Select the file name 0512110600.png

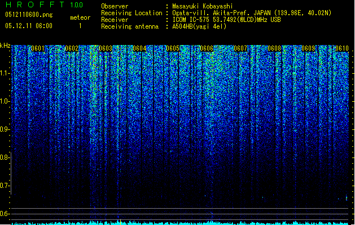pyautogui.click(x=29, y=15)
